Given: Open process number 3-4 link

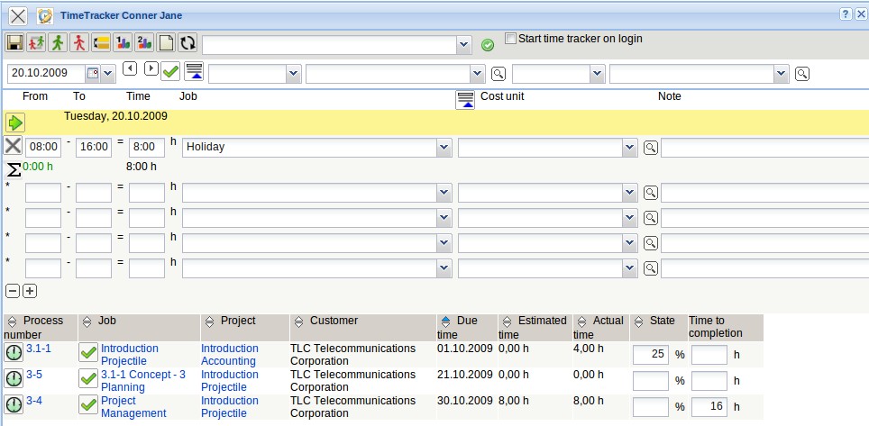Looking at the screenshot, I should (x=34, y=401).
